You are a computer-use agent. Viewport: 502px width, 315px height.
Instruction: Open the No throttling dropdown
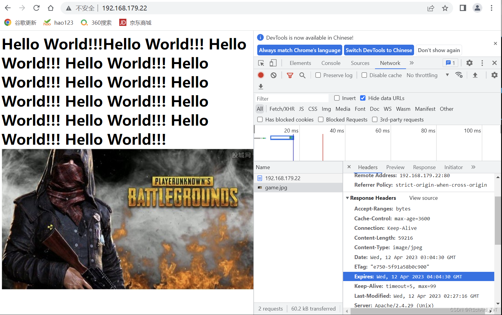tap(428, 75)
